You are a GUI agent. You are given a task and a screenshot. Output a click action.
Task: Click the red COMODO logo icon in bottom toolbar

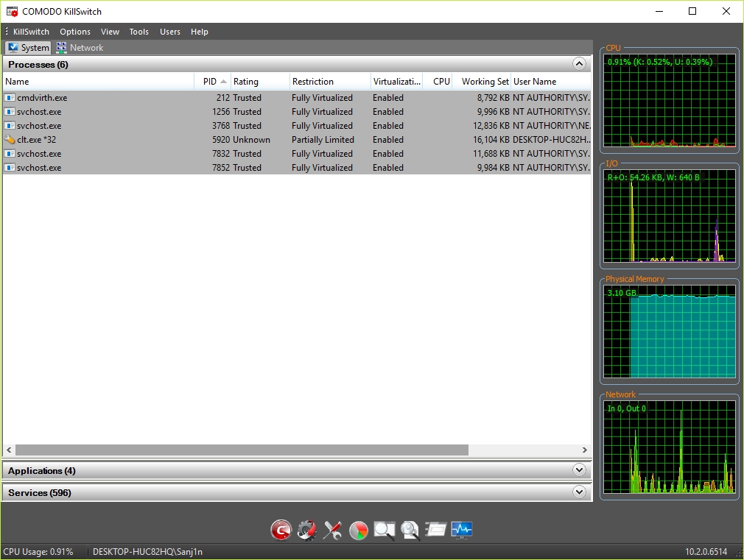tap(281, 530)
